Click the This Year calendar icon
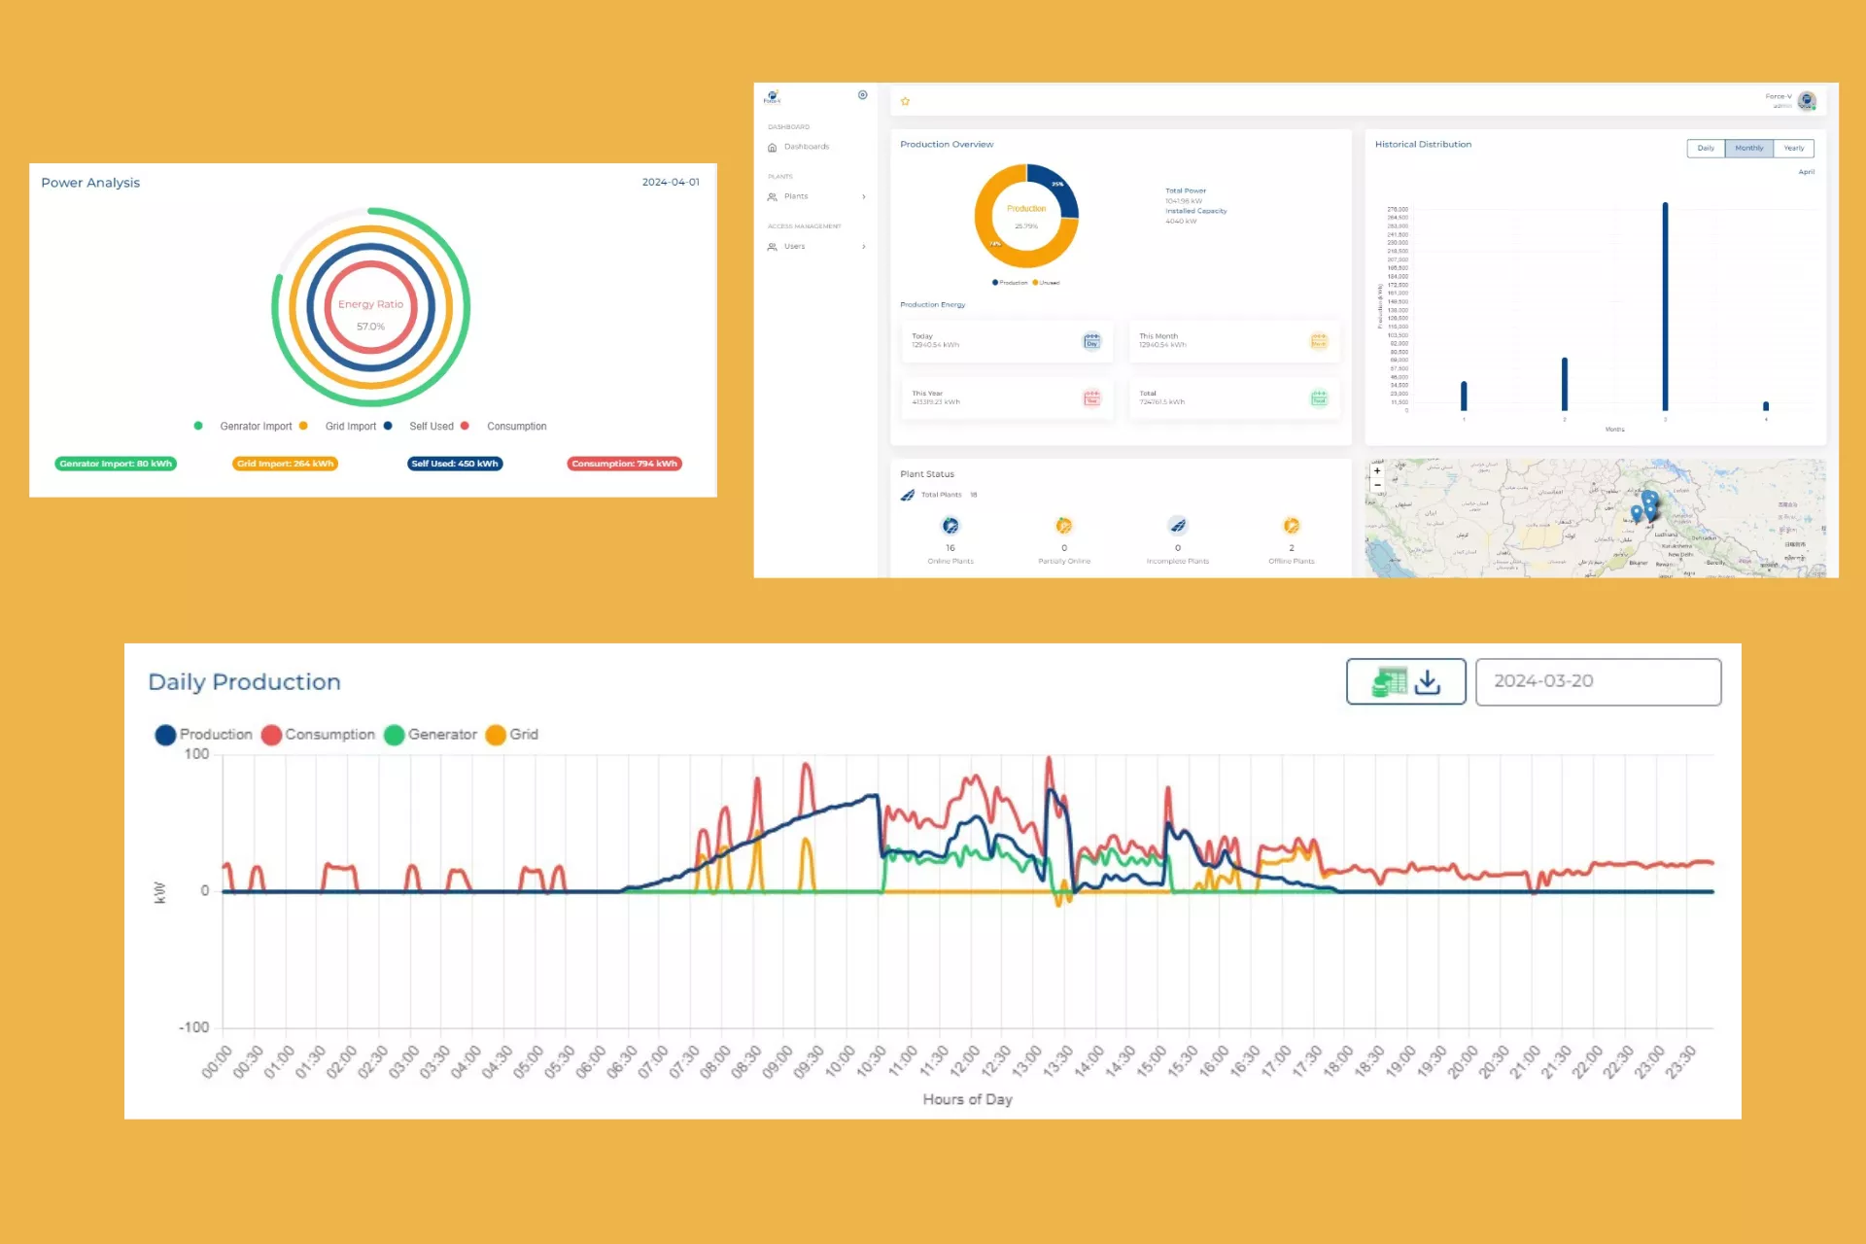Screen dimensions: 1866x1244 pyautogui.click(x=1091, y=398)
